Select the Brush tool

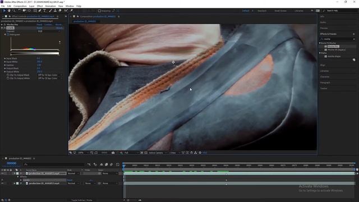click(x=50, y=11)
